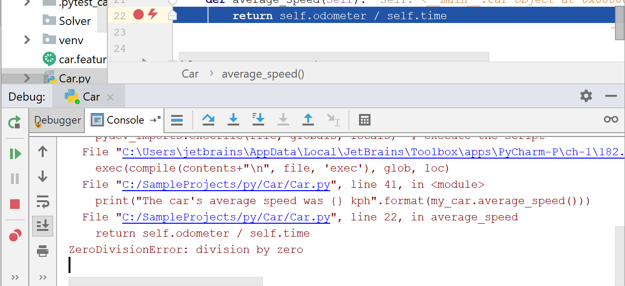Viewport: 625px width, 286px height.
Task: Resume program execution
Action: tap(15, 153)
